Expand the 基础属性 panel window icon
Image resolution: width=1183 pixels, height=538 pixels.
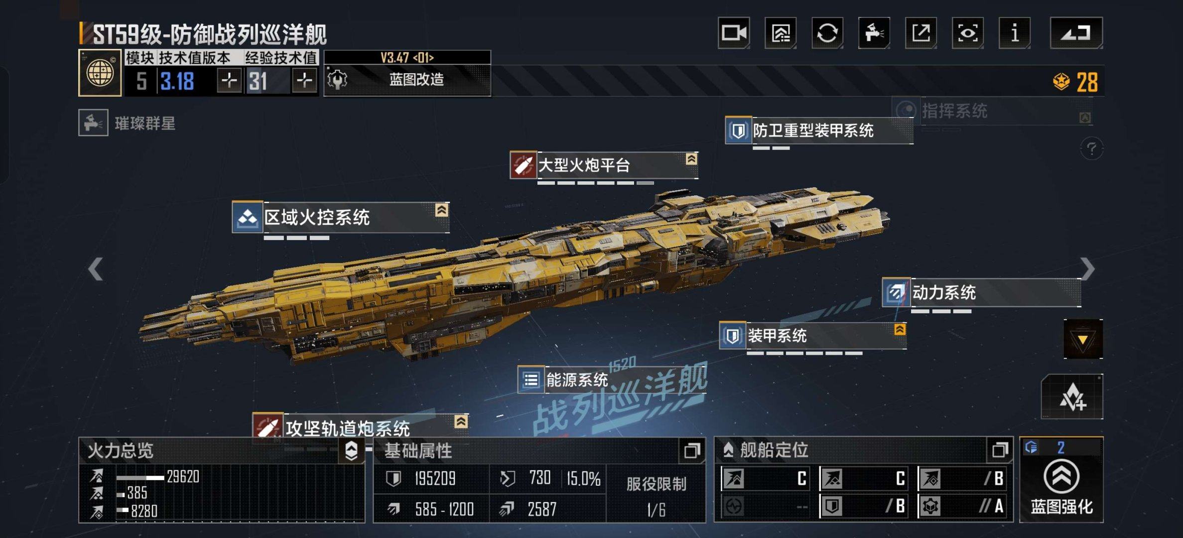692,451
